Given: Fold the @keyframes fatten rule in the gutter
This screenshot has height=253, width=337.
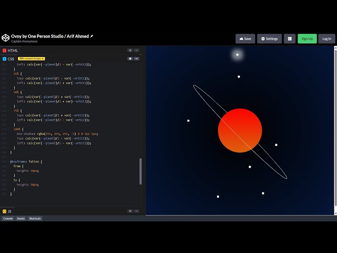Looking at the screenshot, I should coord(8,162).
